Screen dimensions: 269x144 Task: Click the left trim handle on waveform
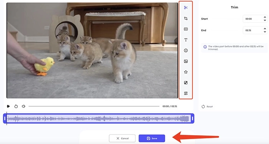tap(5, 118)
